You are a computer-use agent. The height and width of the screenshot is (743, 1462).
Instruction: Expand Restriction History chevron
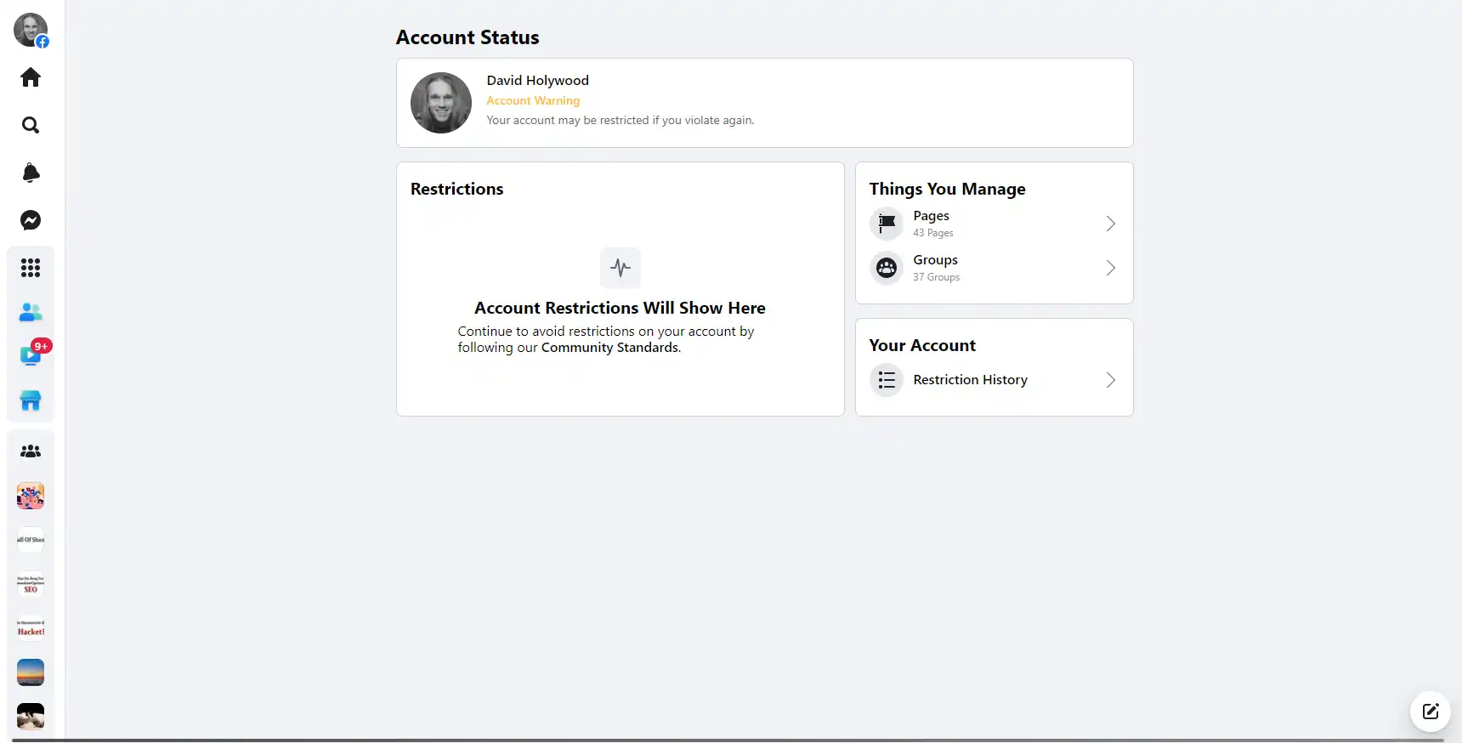(x=1110, y=380)
